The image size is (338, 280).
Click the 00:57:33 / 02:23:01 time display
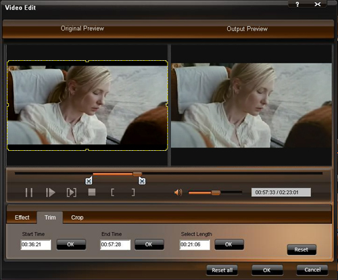281,192
